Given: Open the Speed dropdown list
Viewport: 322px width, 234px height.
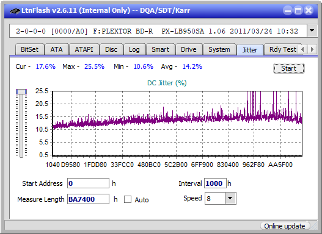Looking at the screenshot, I should tap(230, 198).
